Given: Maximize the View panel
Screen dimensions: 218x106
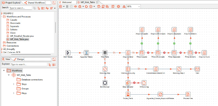Looking at the screenshot, I should pyautogui.click(x=54, y=59).
